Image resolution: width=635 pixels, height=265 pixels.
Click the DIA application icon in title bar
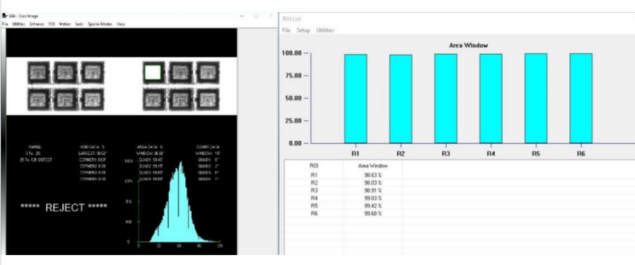(5, 16)
